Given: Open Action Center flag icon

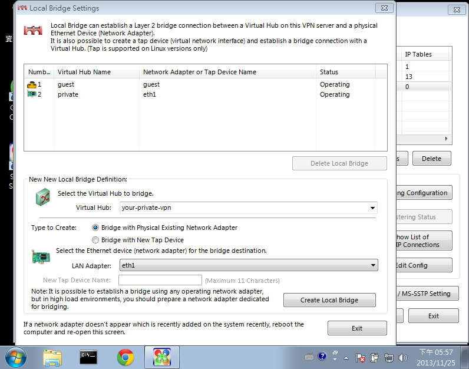Looking at the screenshot, I should coord(360,358).
